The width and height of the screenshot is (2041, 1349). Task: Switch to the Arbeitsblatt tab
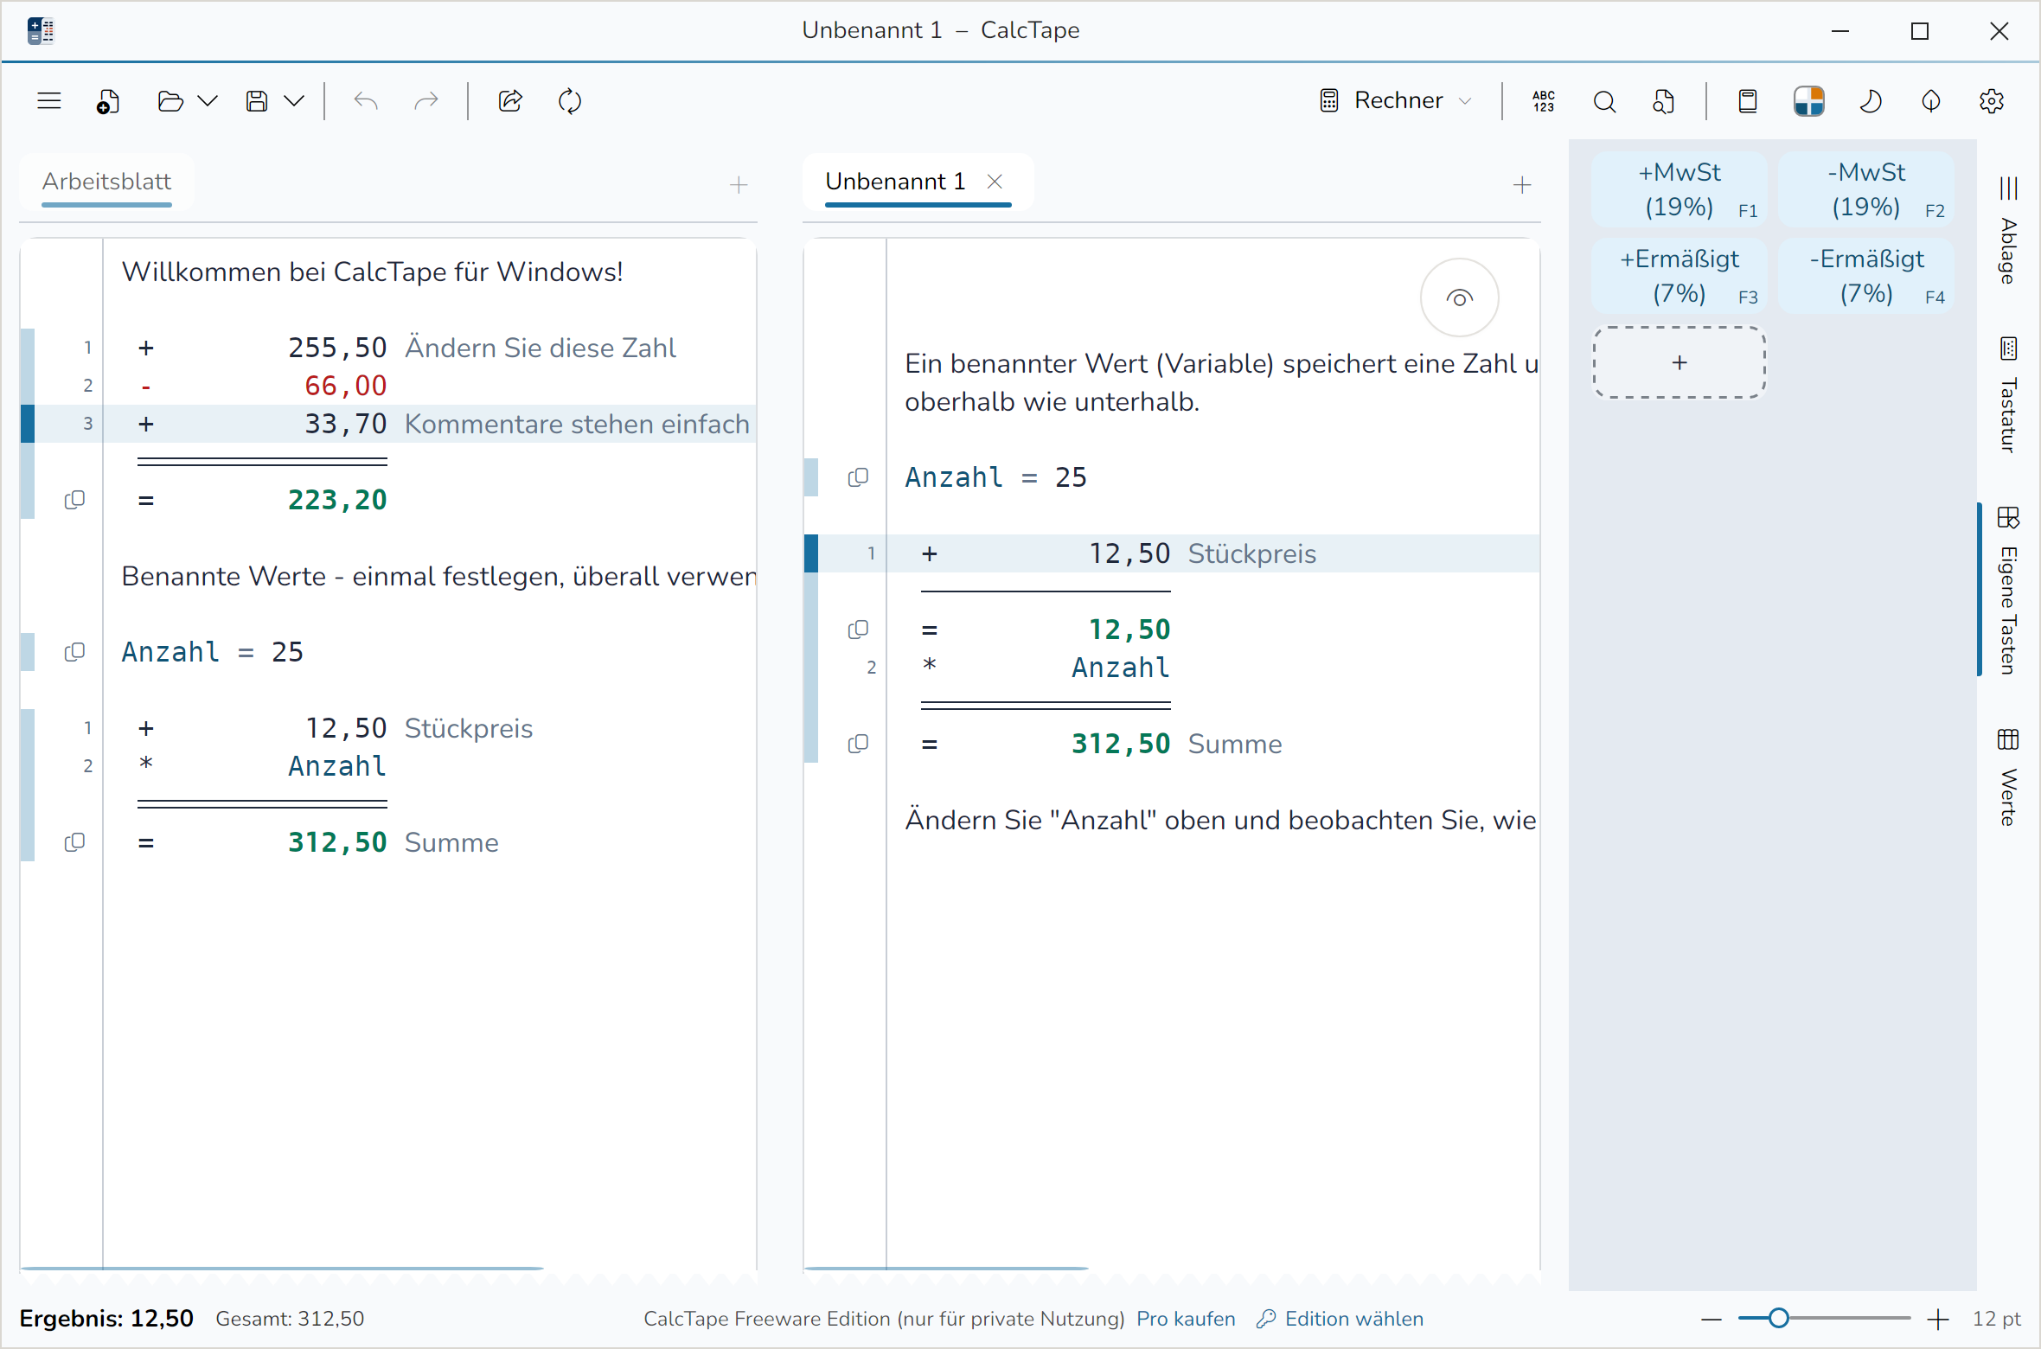(x=106, y=182)
